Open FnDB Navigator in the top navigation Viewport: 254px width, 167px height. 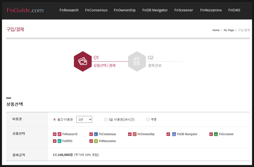coord(155,10)
